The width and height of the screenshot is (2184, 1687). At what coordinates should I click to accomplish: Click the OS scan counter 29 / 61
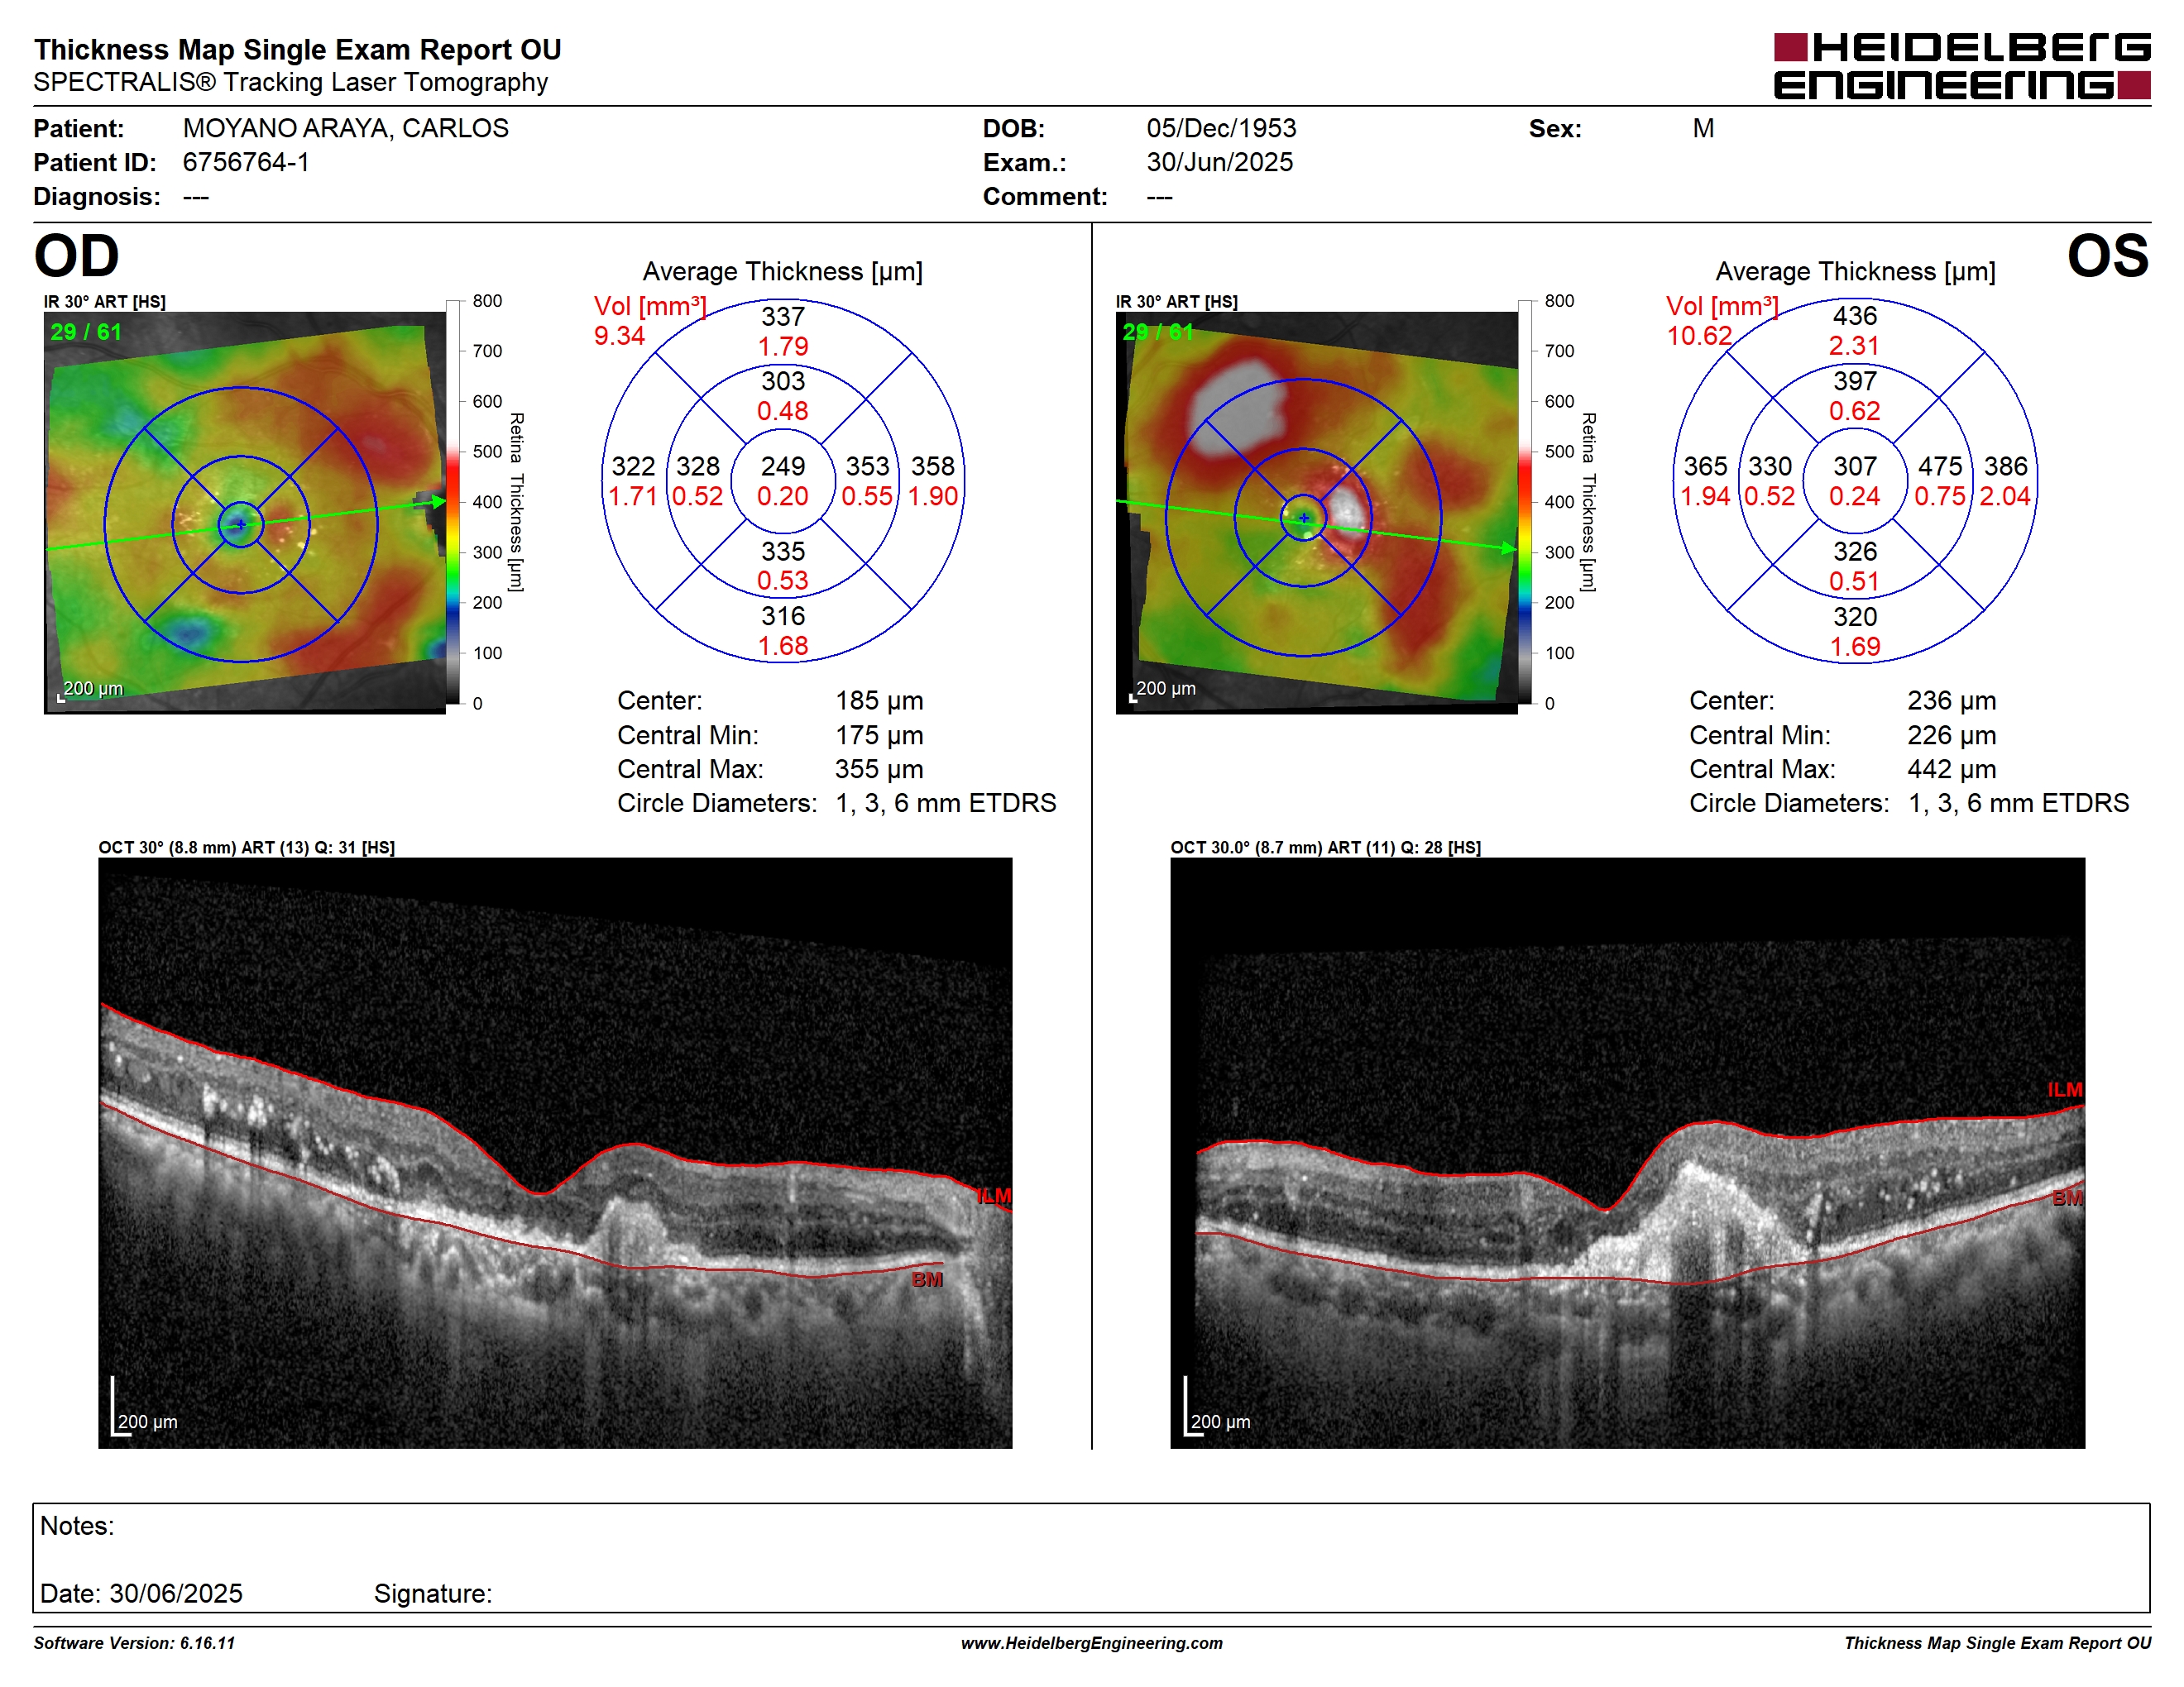pos(1158,332)
